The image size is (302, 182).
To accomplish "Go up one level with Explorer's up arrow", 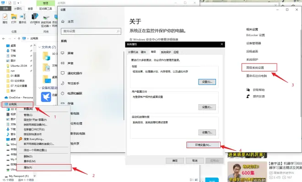I will click(x=19, y=38).
